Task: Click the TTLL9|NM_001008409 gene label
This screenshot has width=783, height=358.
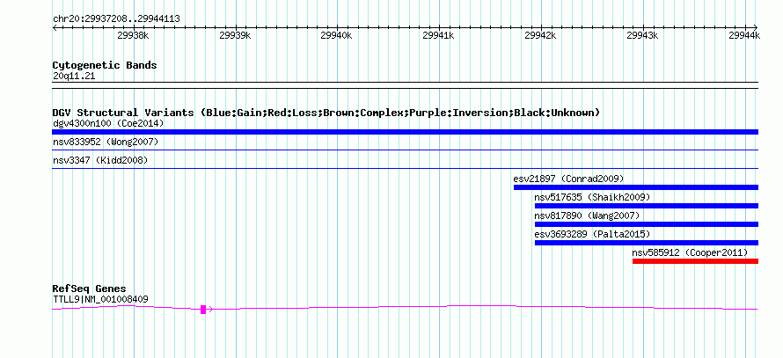Action: tap(100, 300)
